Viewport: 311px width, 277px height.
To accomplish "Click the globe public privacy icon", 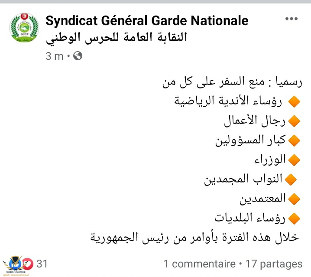I will (x=78, y=56).
